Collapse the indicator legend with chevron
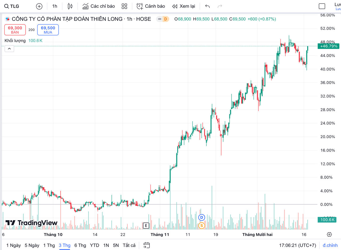This screenshot has height=250, width=341. (9, 49)
